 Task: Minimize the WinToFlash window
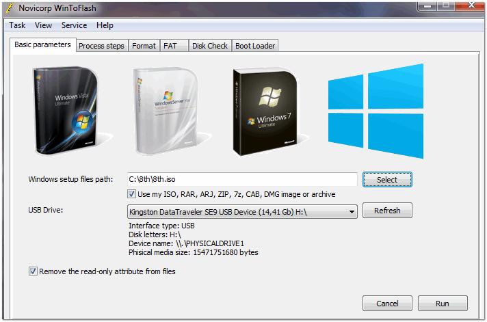click(427, 6)
